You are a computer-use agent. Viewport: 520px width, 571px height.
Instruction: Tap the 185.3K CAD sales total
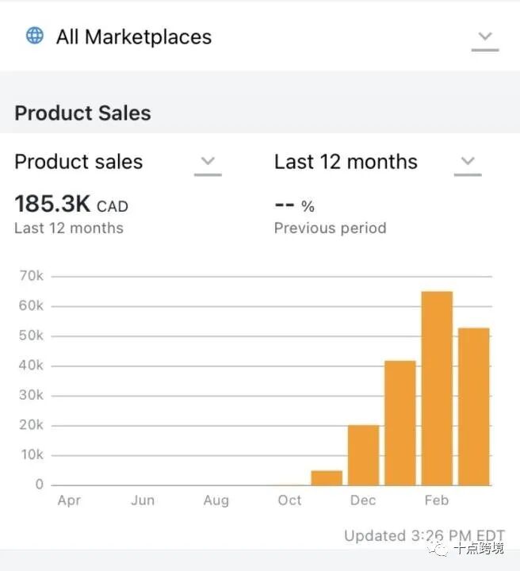tap(71, 204)
